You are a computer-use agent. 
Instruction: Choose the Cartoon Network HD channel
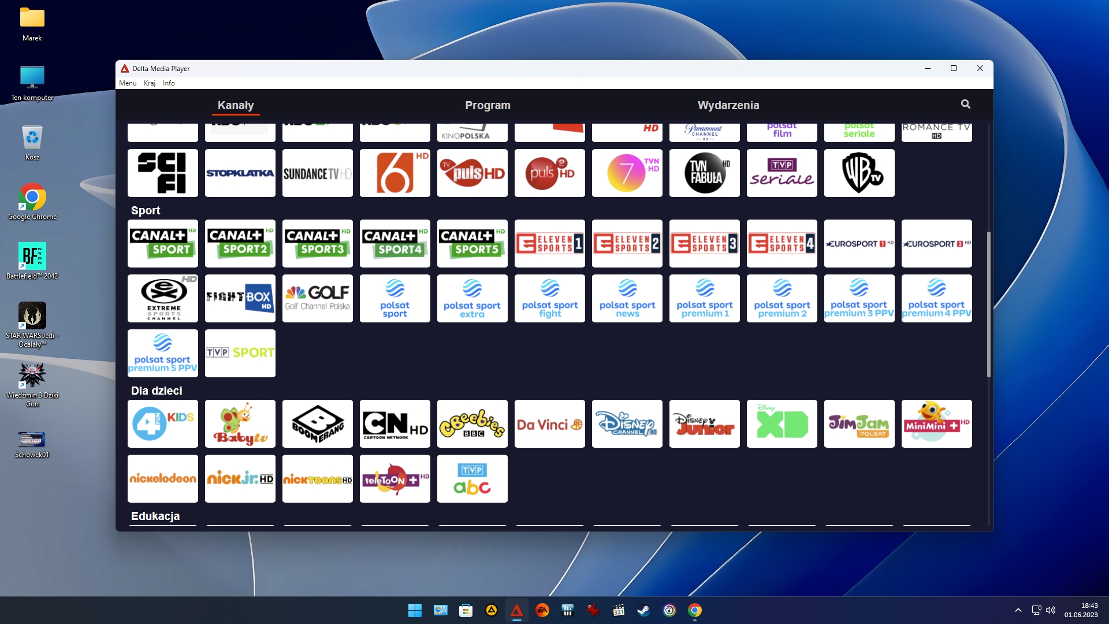point(395,424)
